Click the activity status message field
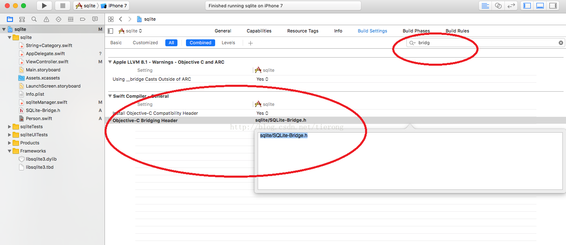 [283, 6]
